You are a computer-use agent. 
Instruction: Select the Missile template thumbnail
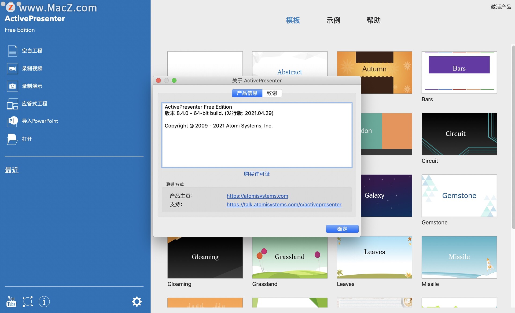tap(459, 257)
